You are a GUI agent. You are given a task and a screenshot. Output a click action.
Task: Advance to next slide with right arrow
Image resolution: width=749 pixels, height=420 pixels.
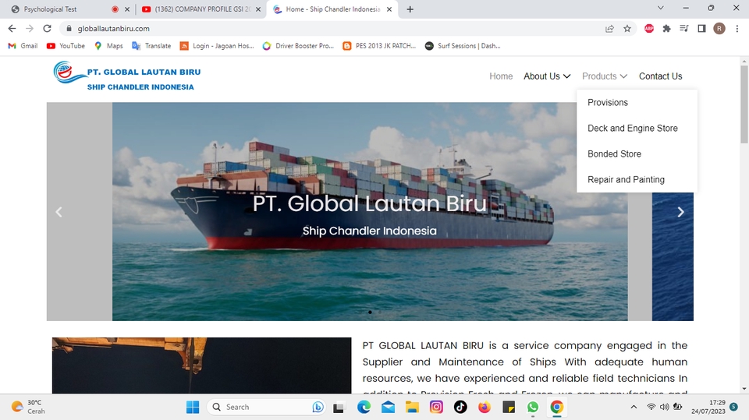(680, 212)
